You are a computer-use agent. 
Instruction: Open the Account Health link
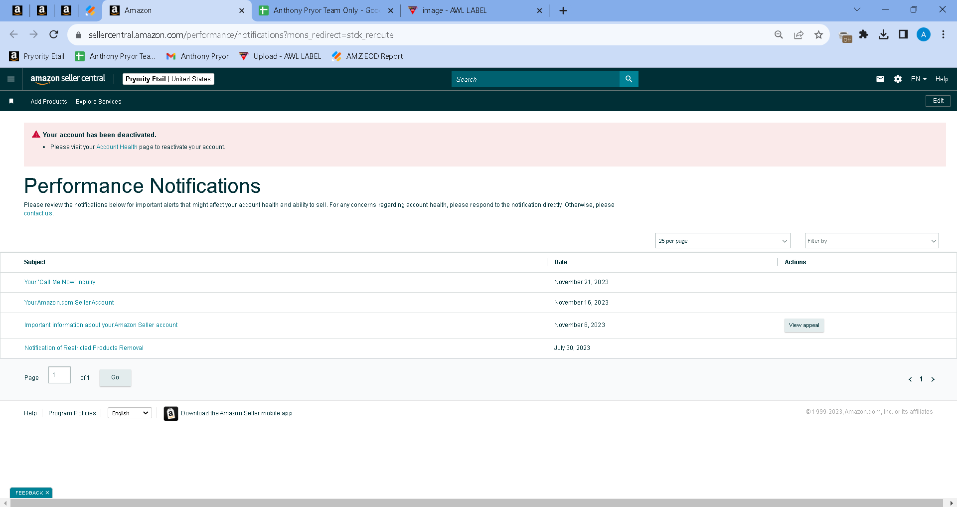[117, 147]
